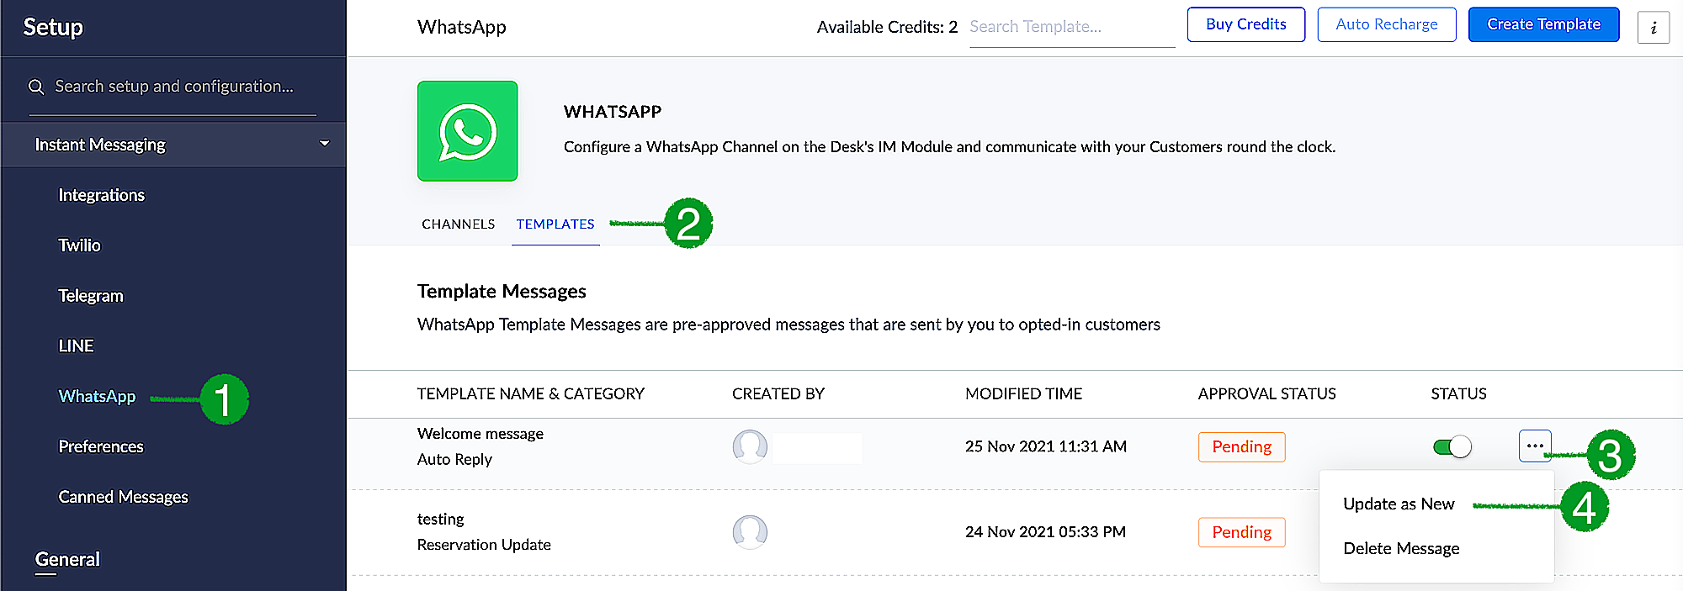The width and height of the screenshot is (1683, 591).
Task: Click the Buy Credits button
Action: coord(1245,24)
